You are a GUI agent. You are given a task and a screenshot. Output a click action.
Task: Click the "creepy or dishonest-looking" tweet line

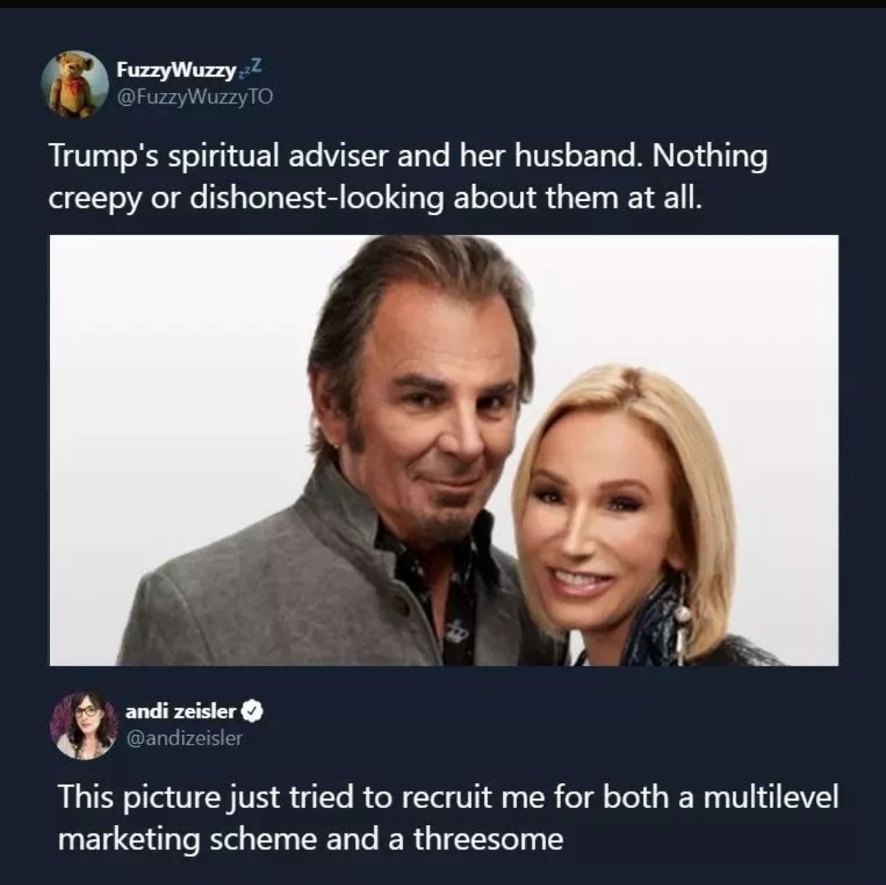tap(375, 198)
